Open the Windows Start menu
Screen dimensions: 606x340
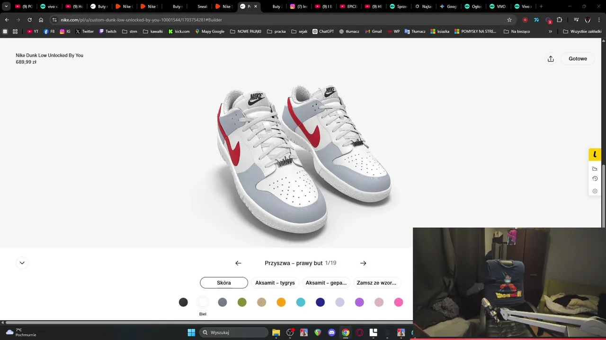pos(191,332)
